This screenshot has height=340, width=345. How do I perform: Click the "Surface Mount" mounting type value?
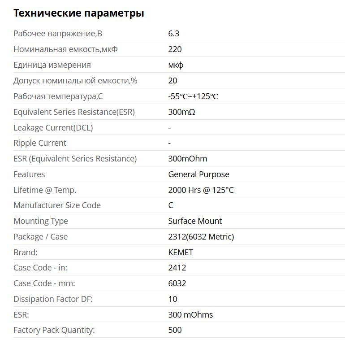click(x=195, y=221)
